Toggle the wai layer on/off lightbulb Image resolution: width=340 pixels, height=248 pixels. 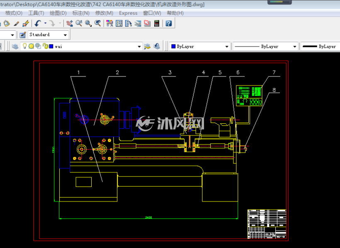pyautogui.click(x=25, y=46)
